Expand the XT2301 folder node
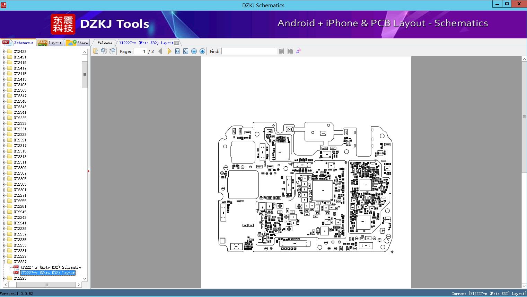Image resolution: width=527 pixels, height=297 pixels. [x=4, y=190]
